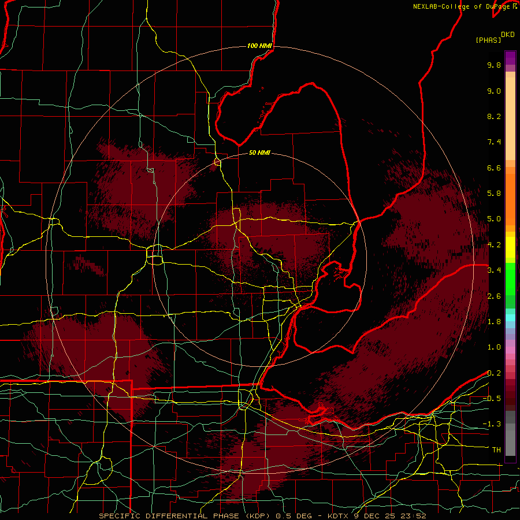Click the "DKD" product code label
The image size is (520, 520).
click(x=508, y=35)
